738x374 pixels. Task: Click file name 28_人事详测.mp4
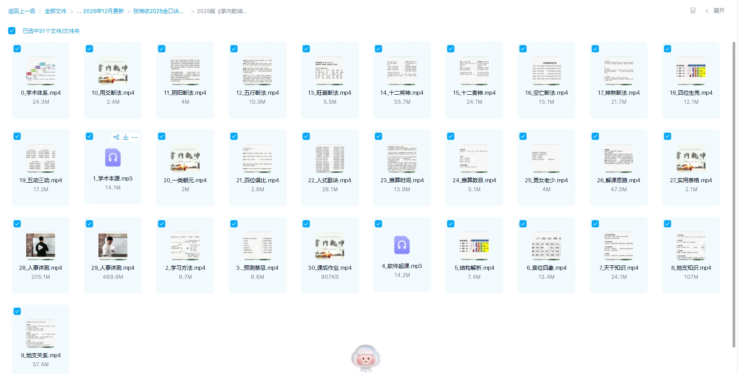(x=41, y=268)
